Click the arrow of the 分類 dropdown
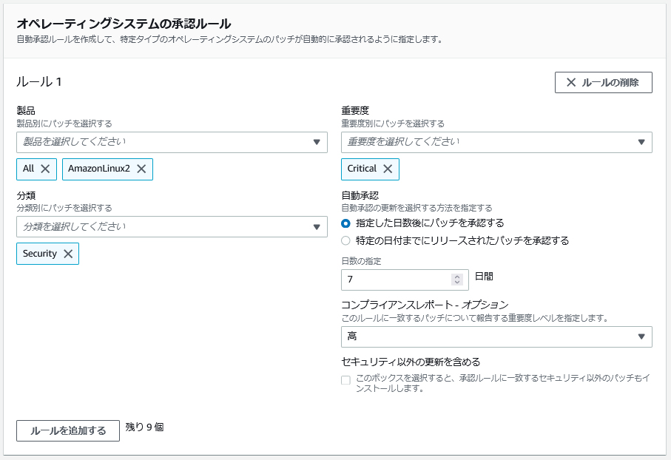 click(317, 227)
